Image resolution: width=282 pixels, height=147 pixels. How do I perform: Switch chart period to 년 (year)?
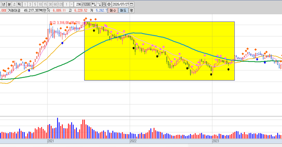click(4, 4)
